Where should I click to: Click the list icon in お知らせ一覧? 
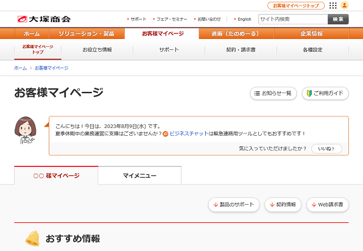pyautogui.click(x=257, y=93)
